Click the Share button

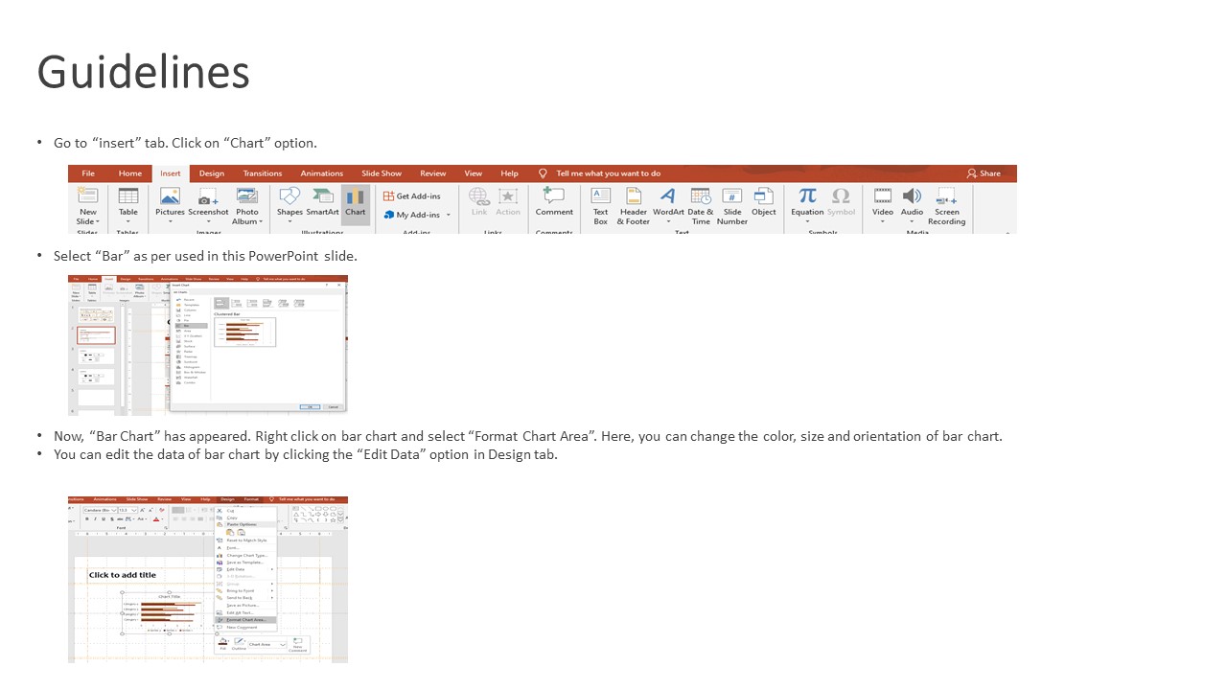[x=984, y=173]
